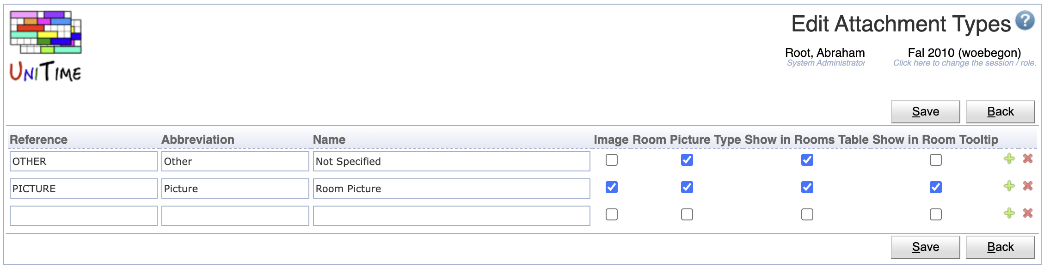Open the help question mark icon
Screen dimensions: 1044x268
[x=1025, y=20]
